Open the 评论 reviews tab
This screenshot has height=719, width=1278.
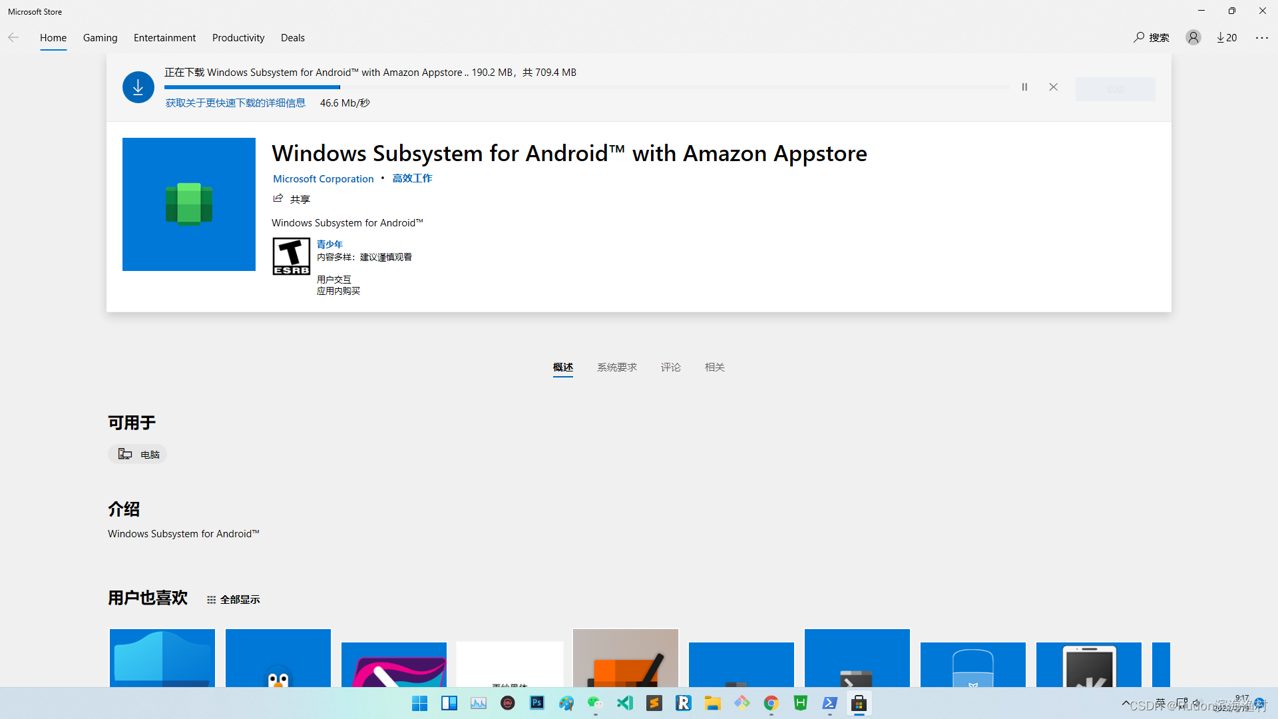click(670, 367)
